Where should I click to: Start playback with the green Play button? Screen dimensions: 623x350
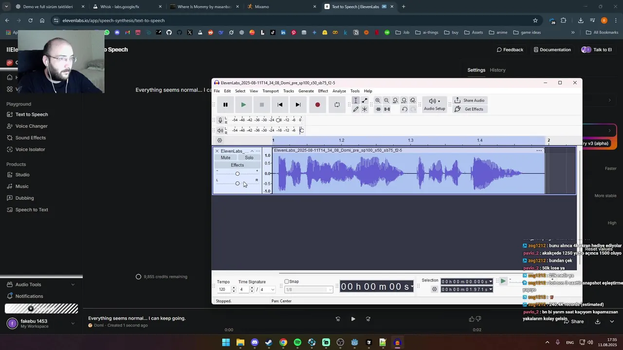point(243,105)
